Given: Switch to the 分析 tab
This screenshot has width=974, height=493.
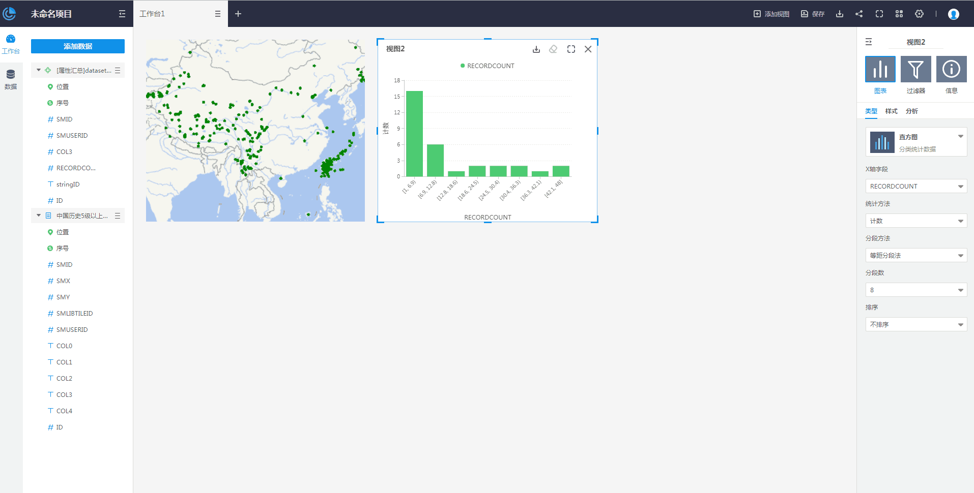Looking at the screenshot, I should 911,111.
